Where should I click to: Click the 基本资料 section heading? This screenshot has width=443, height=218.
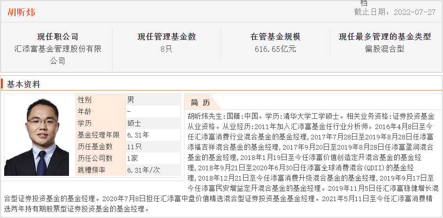pyautogui.click(x=23, y=84)
